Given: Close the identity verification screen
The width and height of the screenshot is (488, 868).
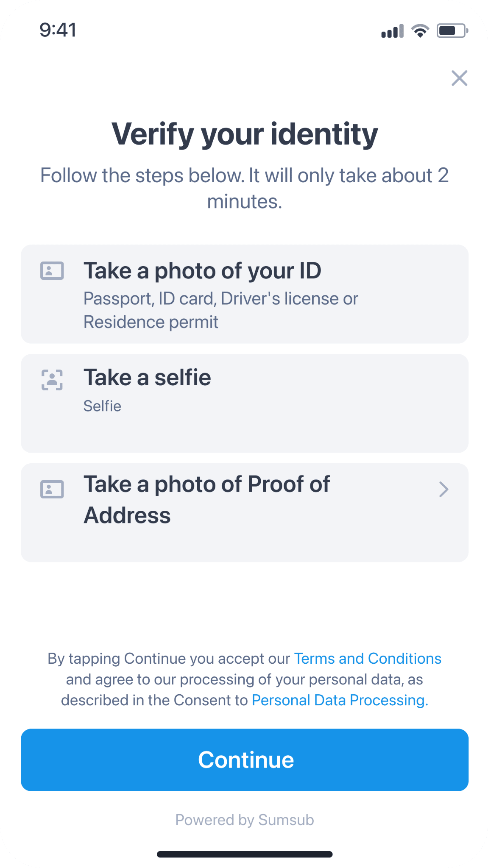Looking at the screenshot, I should coord(459,78).
